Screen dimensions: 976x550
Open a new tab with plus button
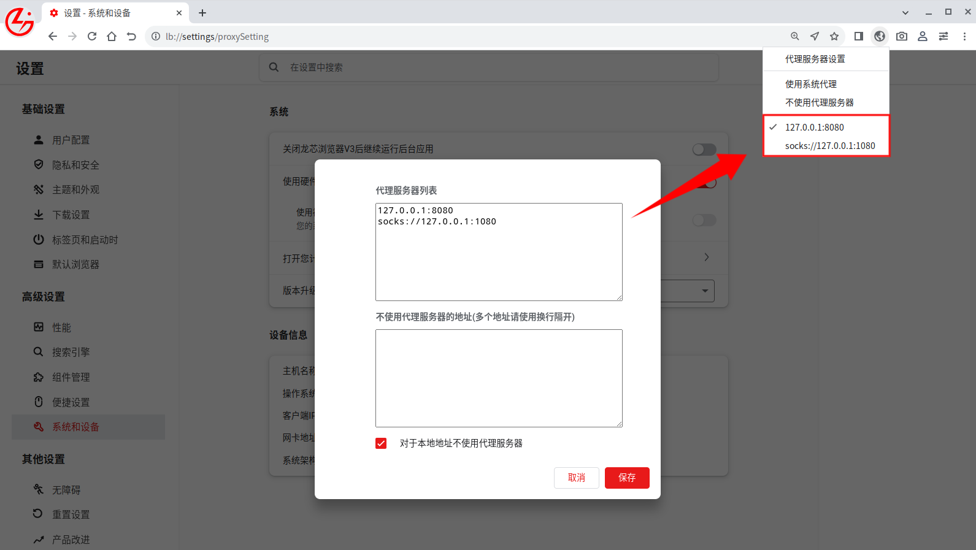click(202, 12)
